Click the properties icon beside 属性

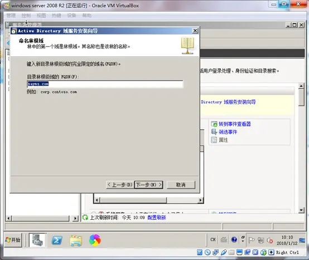pos(214,140)
